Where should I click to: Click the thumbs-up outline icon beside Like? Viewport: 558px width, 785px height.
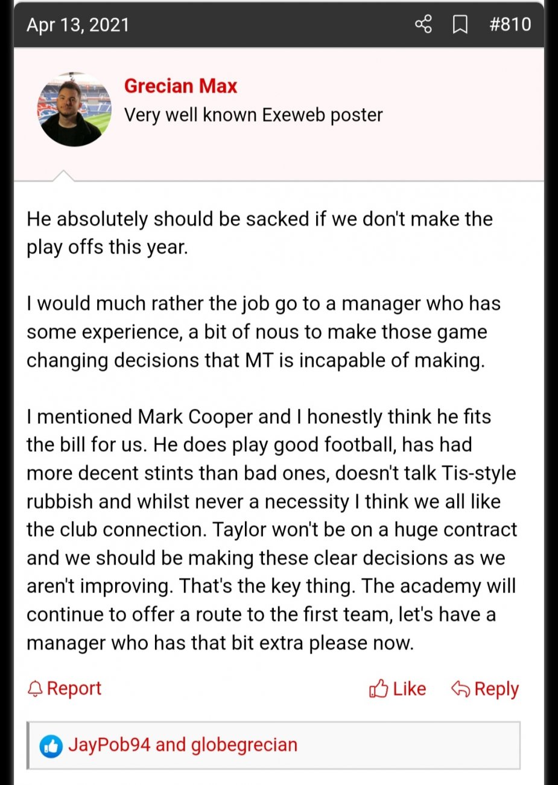click(378, 688)
